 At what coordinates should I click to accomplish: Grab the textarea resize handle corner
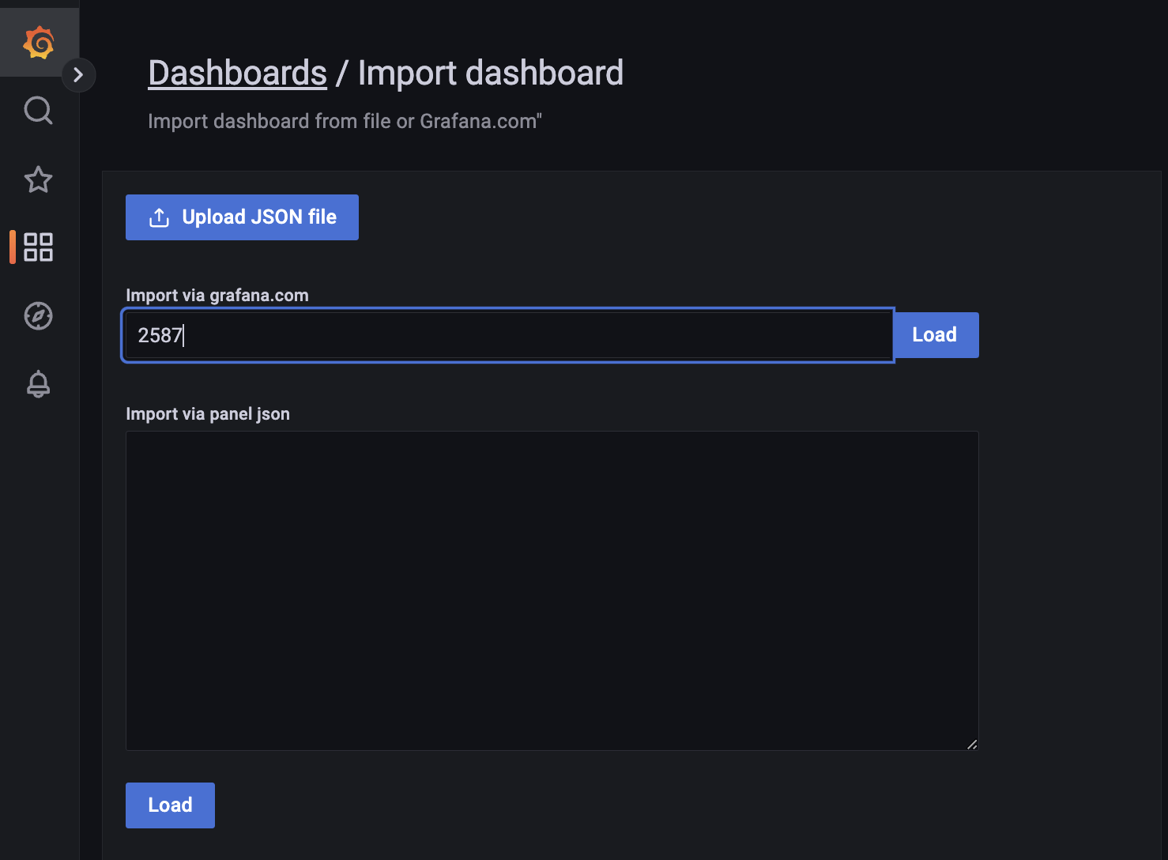pos(972,744)
